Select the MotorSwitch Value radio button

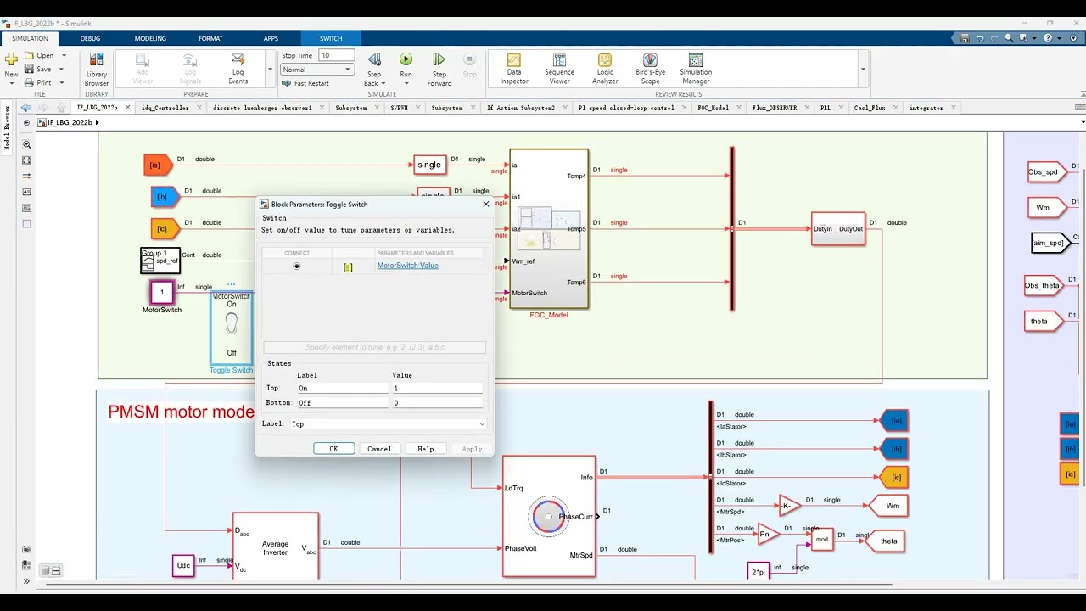[x=296, y=266]
